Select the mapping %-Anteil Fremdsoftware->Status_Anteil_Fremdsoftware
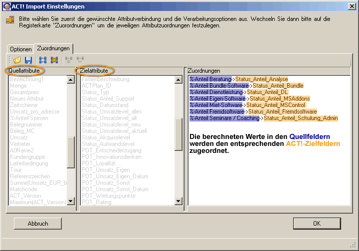Viewport: 359px width, 251px height. tap(253, 112)
